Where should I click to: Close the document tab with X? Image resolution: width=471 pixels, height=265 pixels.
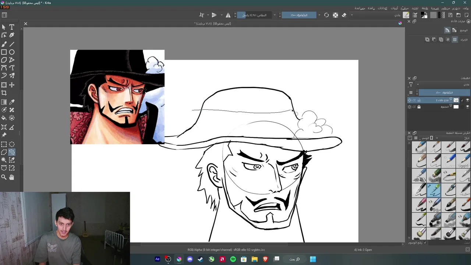(25, 24)
